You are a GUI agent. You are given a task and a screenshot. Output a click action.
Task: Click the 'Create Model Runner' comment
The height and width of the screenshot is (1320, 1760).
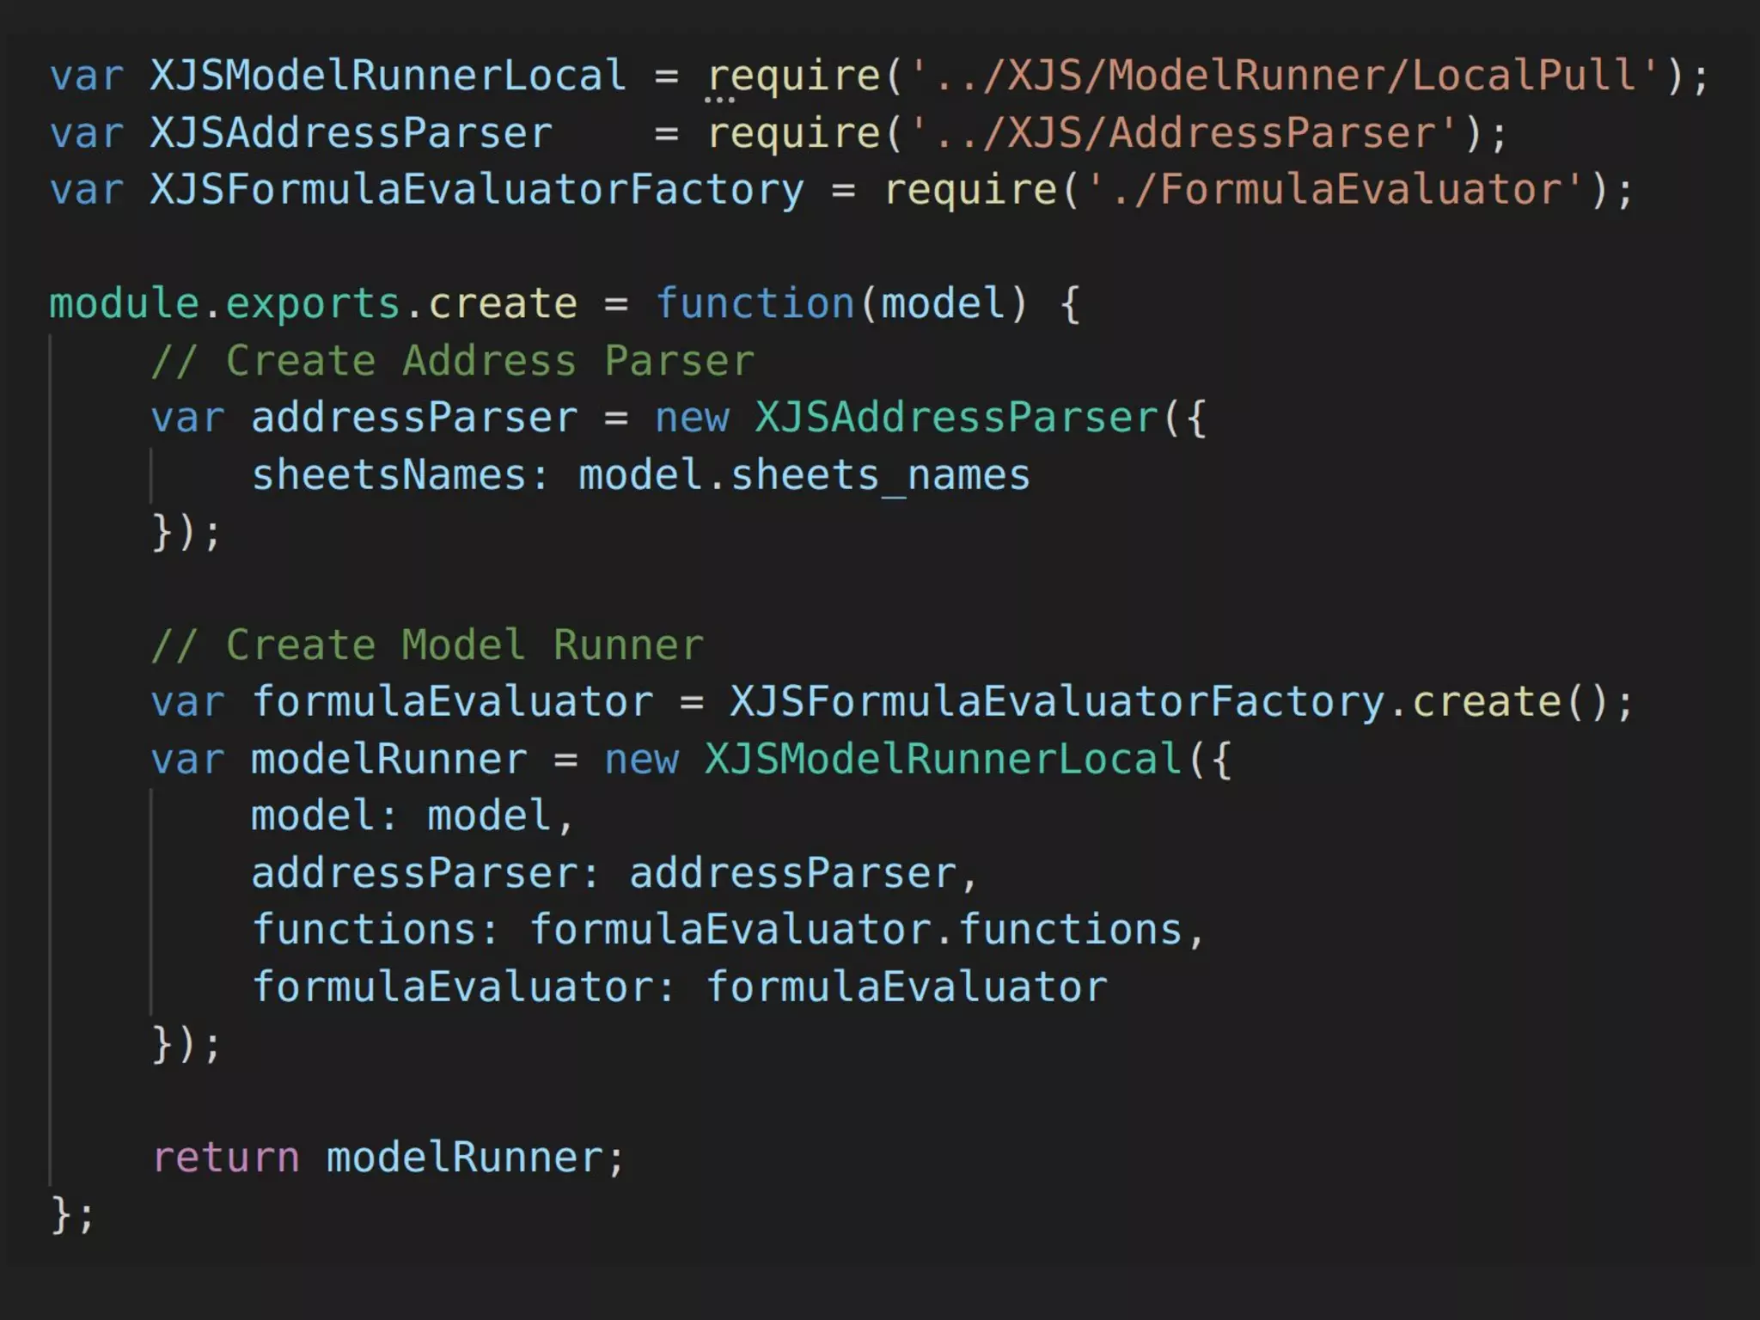(427, 645)
